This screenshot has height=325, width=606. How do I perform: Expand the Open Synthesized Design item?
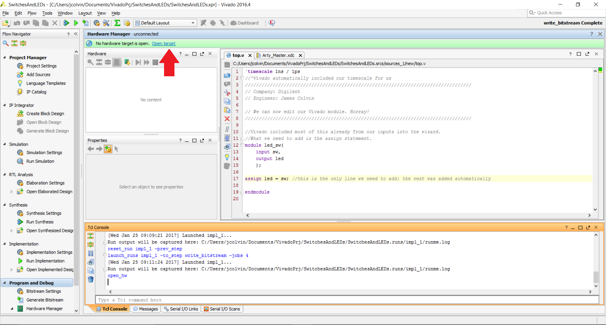pyautogui.click(x=12, y=231)
